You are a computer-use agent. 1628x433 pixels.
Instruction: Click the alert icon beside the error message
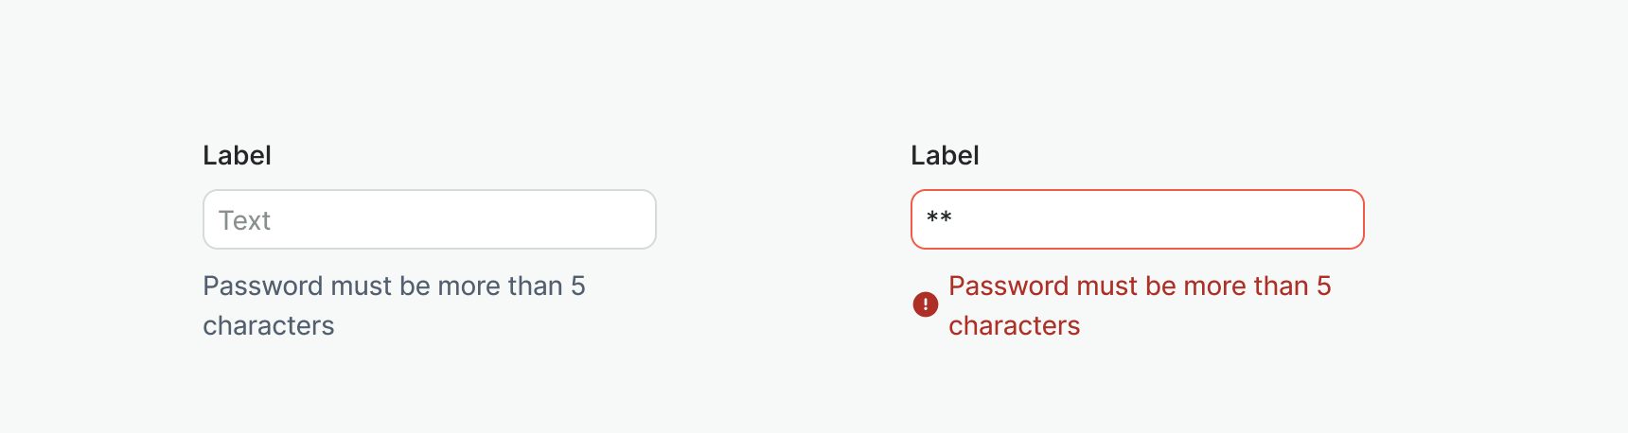925,304
